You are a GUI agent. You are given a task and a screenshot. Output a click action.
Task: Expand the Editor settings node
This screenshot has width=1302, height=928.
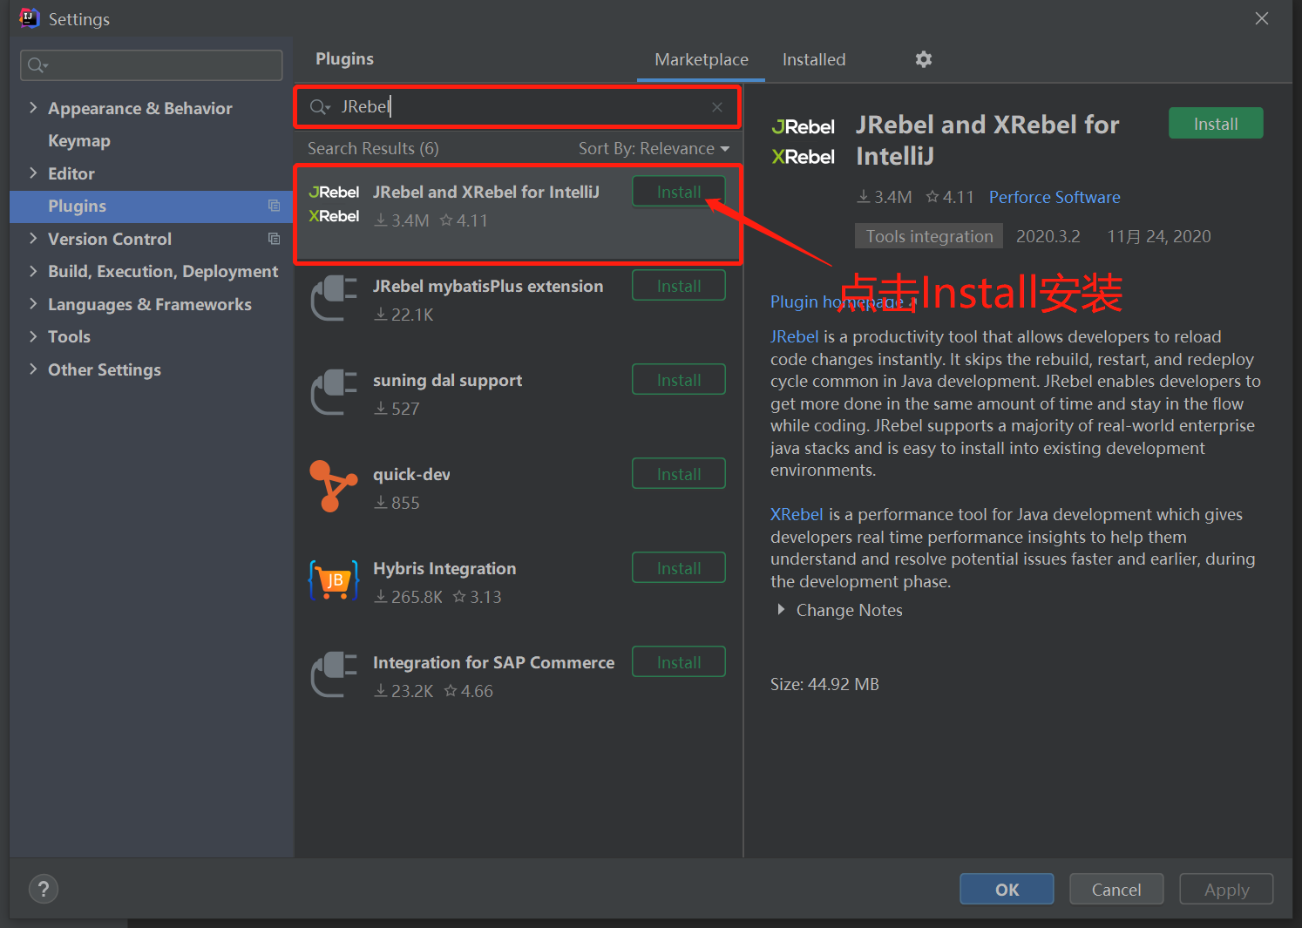point(33,173)
